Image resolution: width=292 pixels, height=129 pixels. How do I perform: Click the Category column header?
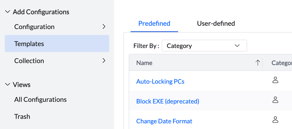[282, 63]
